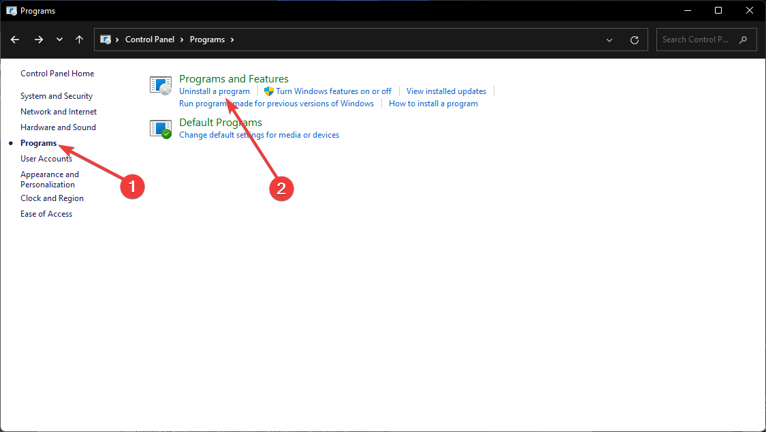Expand the chevron after the address bar icon

[x=117, y=40]
